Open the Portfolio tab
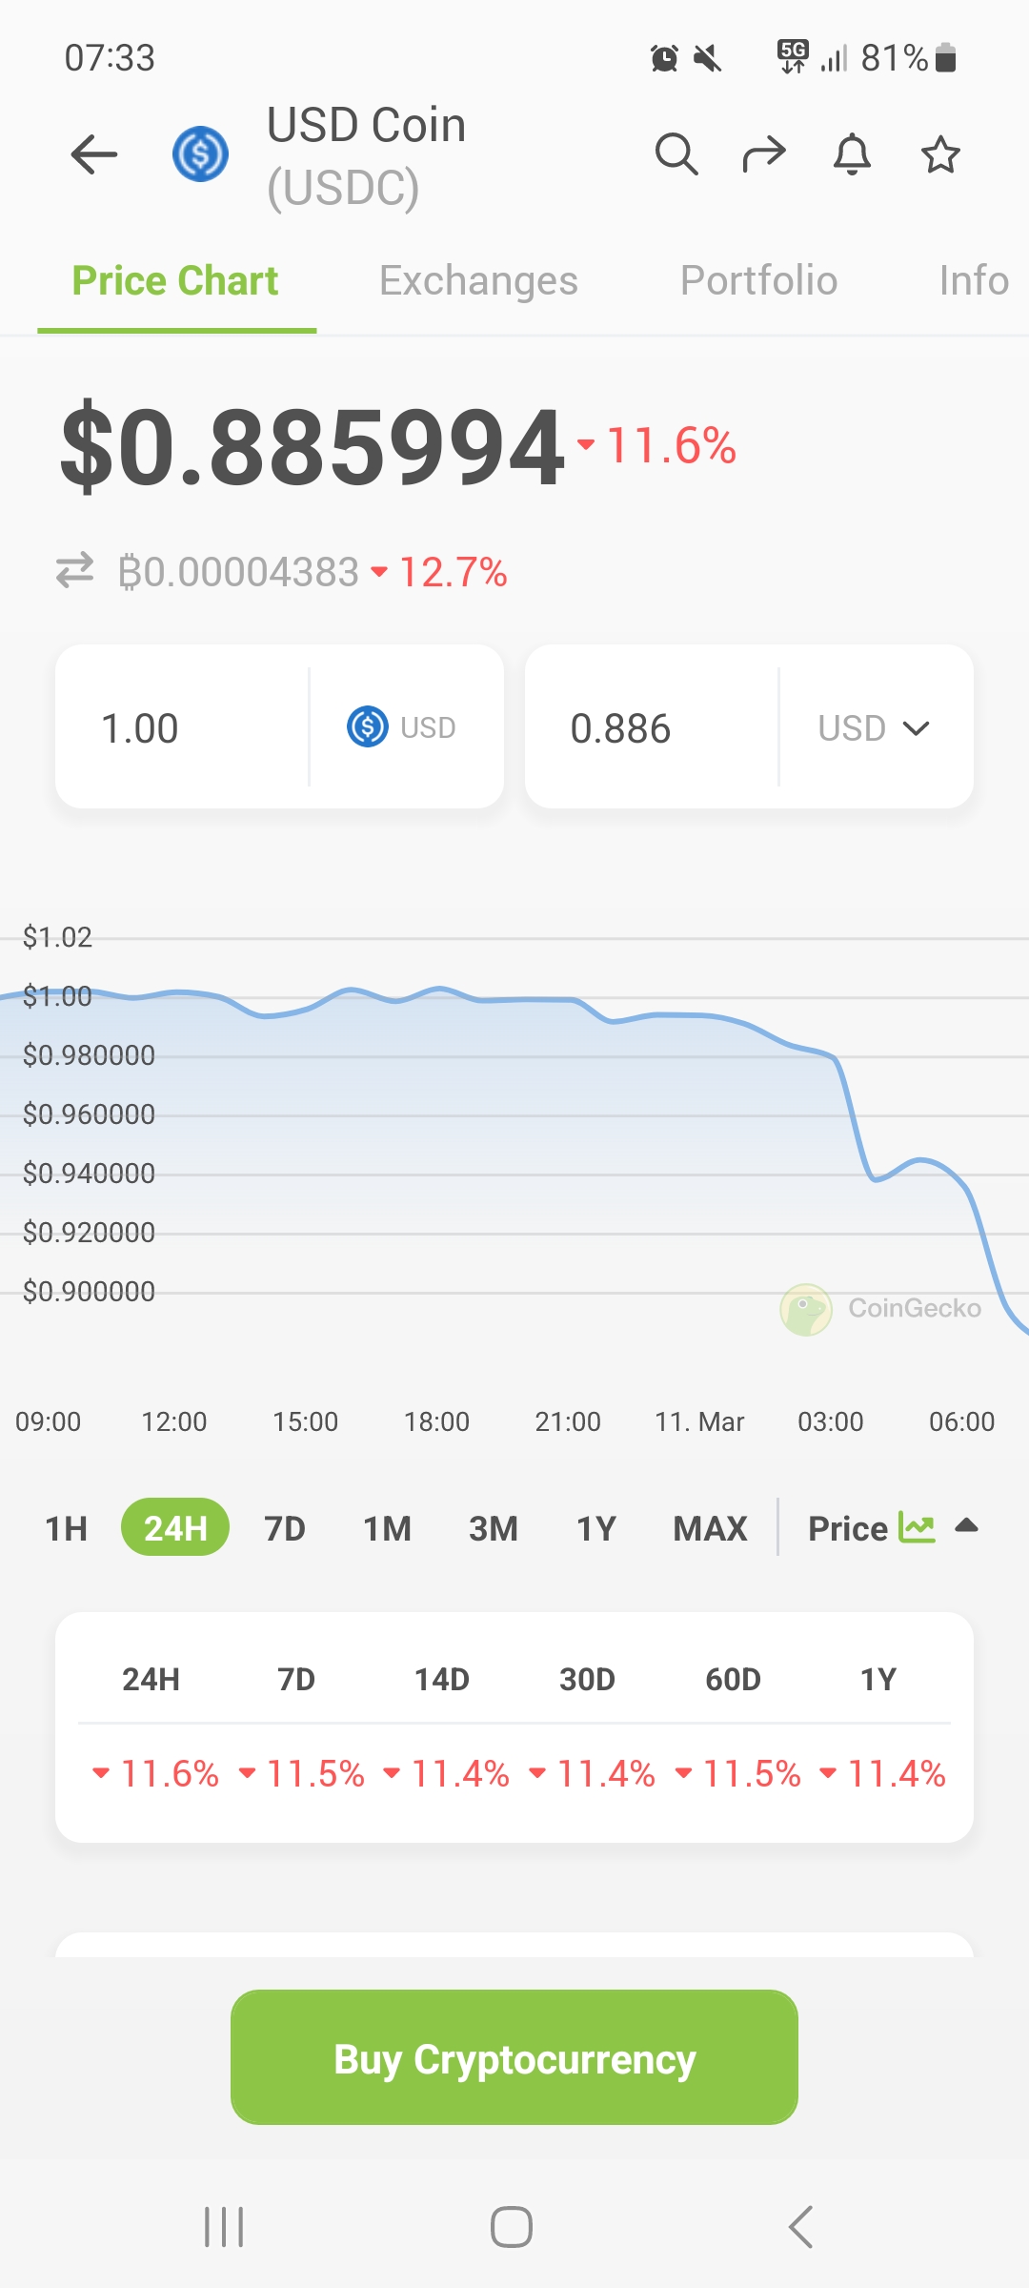 coord(758,281)
